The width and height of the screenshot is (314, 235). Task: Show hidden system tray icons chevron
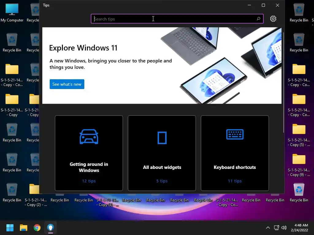(268, 228)
